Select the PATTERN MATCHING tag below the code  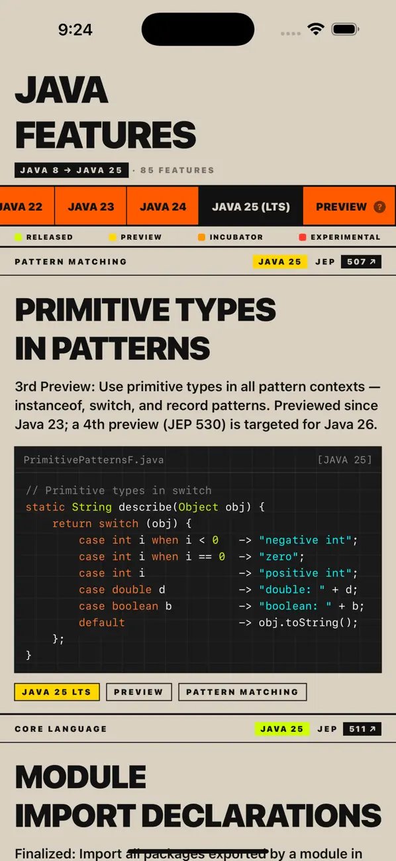[242, 692]
